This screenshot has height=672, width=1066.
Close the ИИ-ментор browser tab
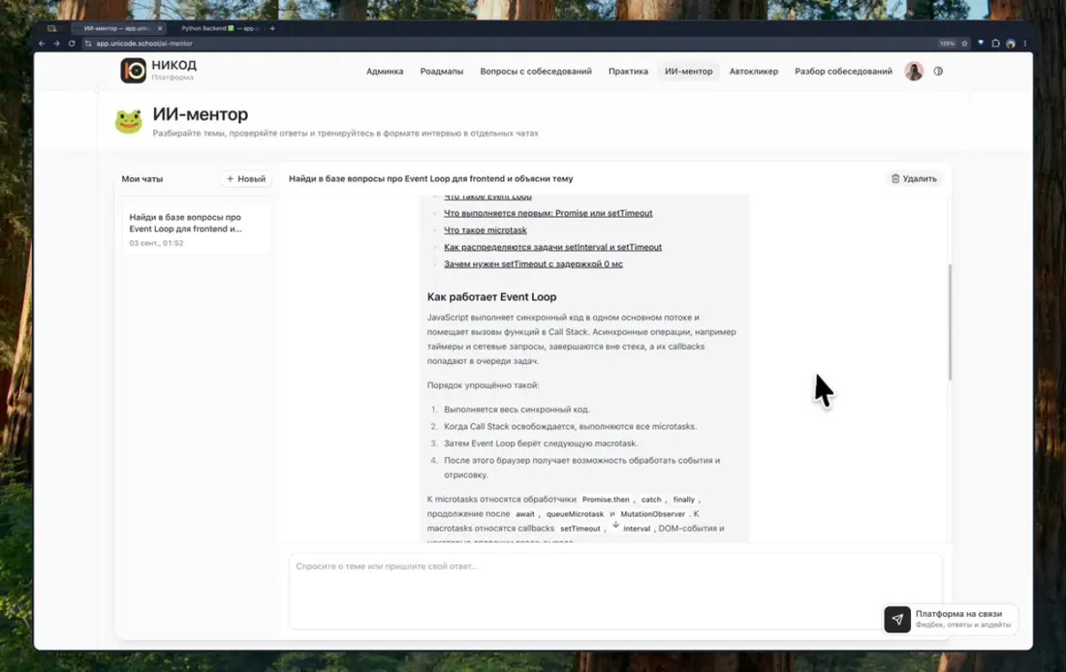[160, 28]
